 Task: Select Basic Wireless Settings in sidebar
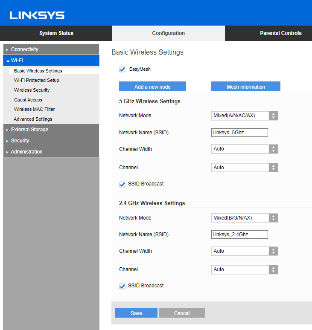point(54,71)
